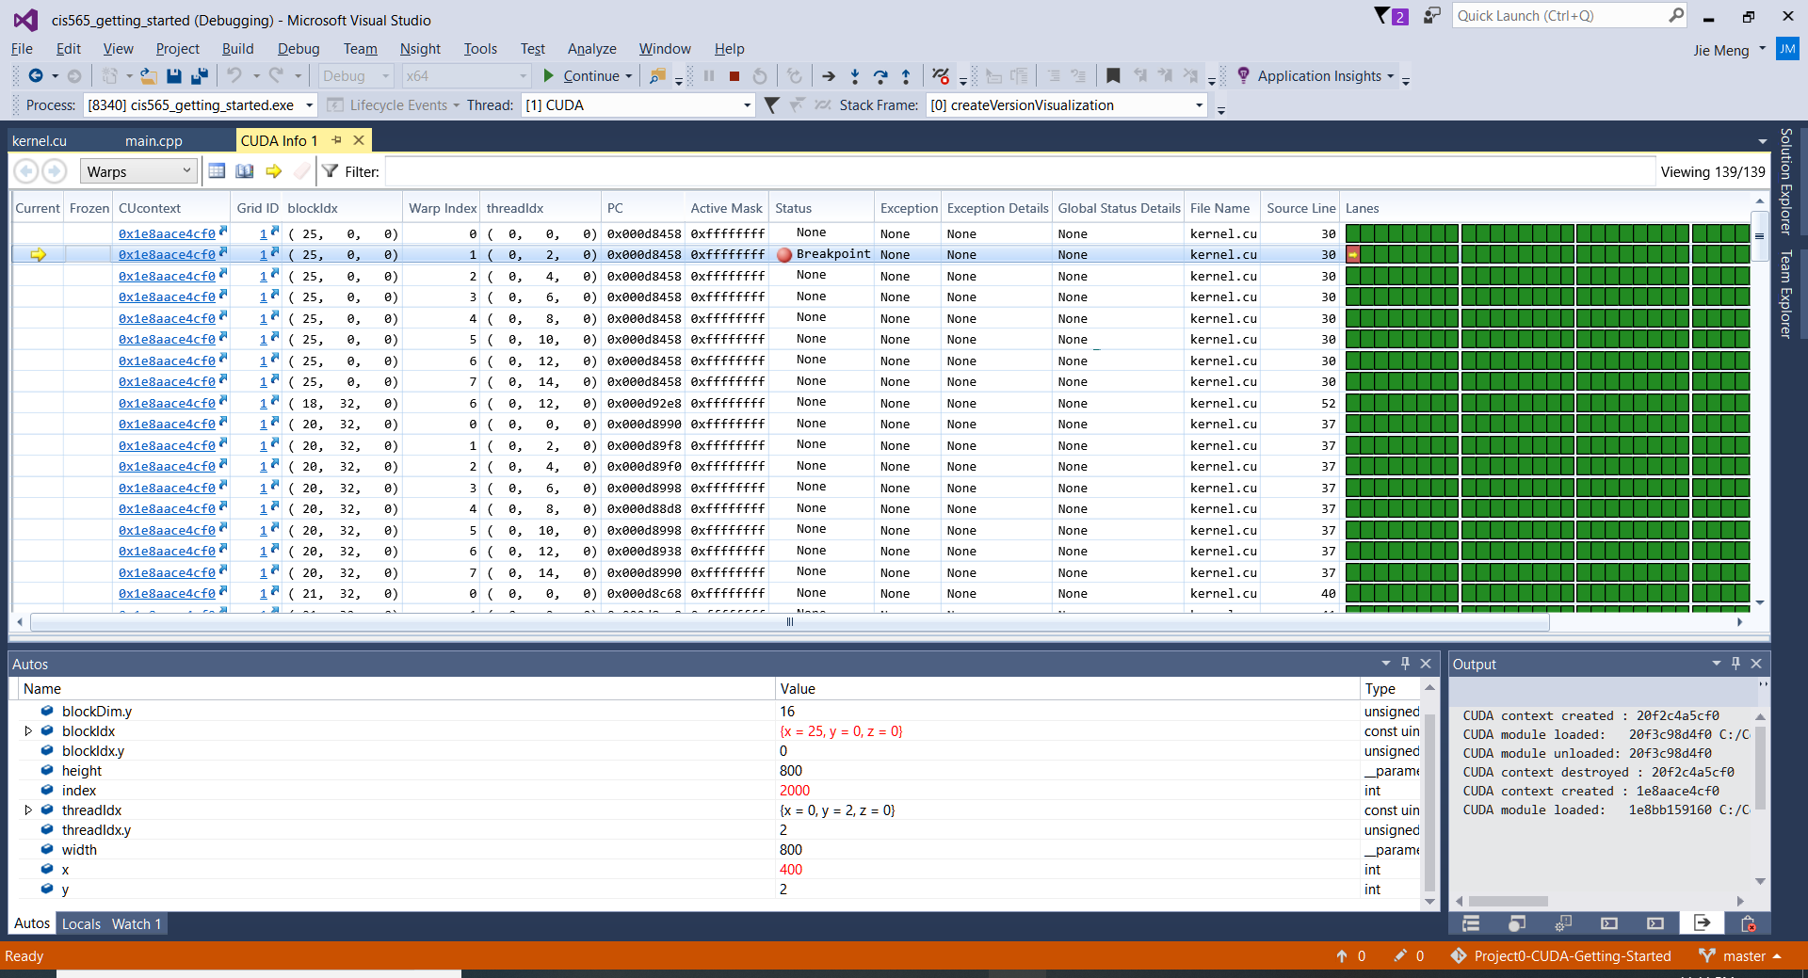
Task: Switch to the main.cpp tab
Action: (153, 141)
